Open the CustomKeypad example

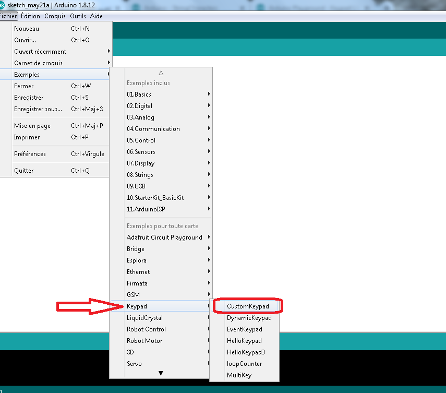pyautogui.click(x=248, y=306)
